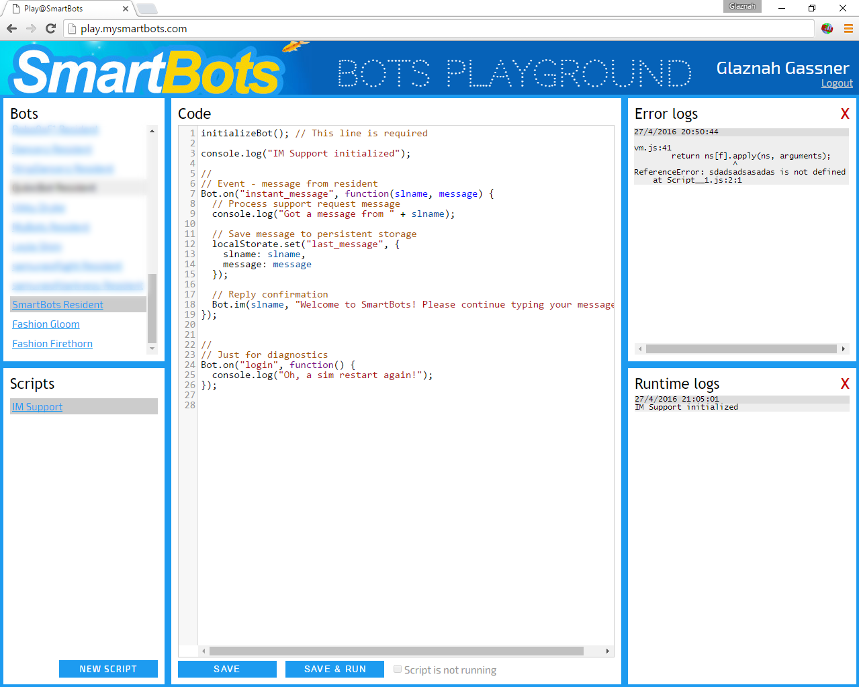
Task: Click the '// Reply confirmation' comment line
Action: 270,295
